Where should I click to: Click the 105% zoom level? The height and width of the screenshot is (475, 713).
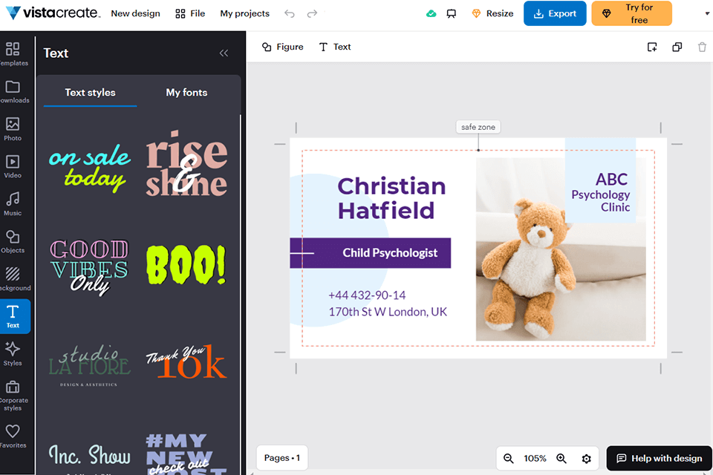tap(535, 459)
